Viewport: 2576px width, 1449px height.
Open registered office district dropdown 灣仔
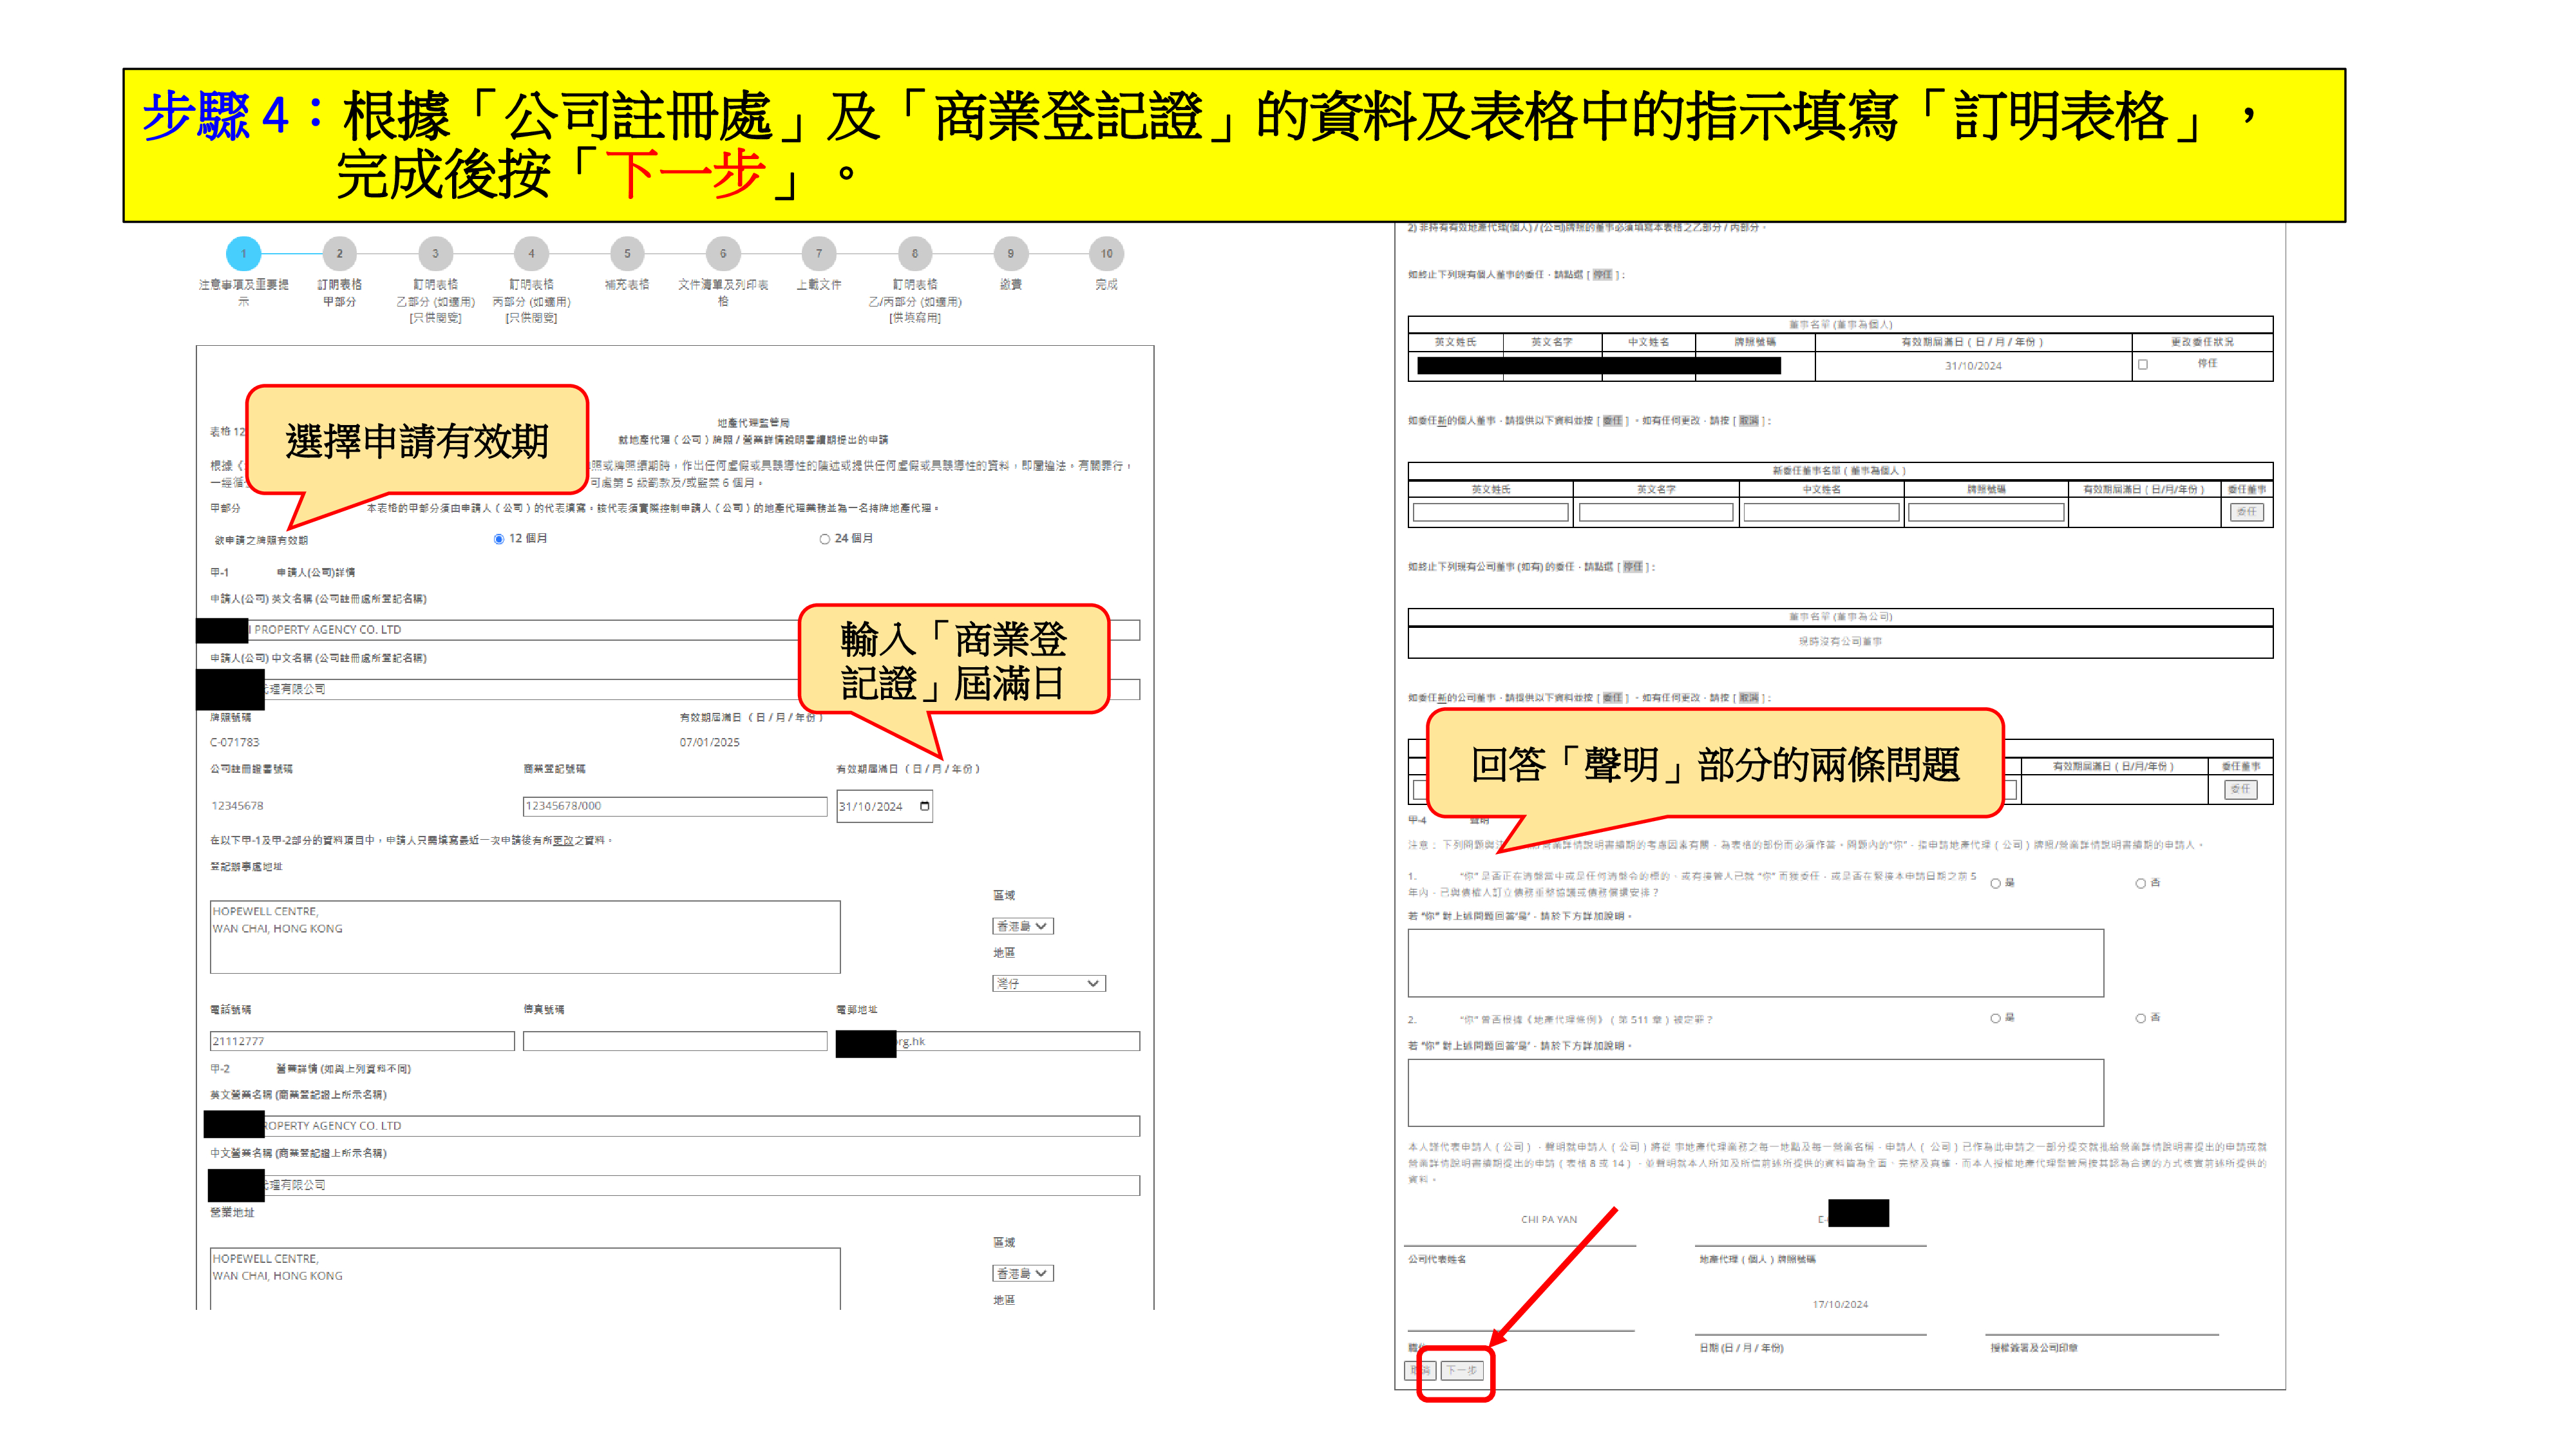pyautogui.click(x=1048, y=983)
